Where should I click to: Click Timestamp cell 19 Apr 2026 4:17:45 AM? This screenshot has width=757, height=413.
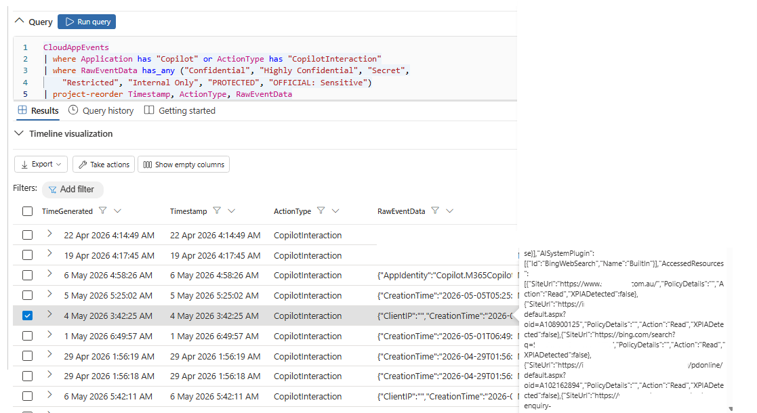[216, 255]
